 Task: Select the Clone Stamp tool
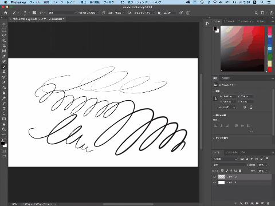pos(4,72)
